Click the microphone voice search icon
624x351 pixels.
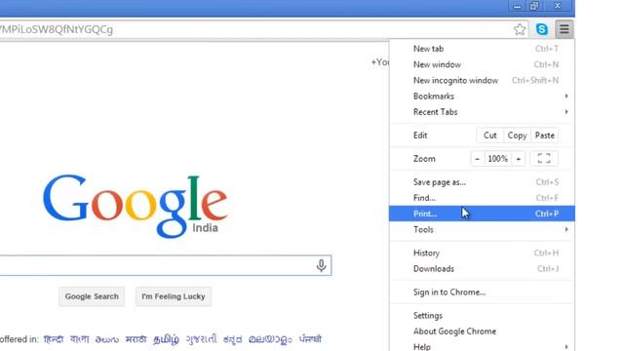321,265
